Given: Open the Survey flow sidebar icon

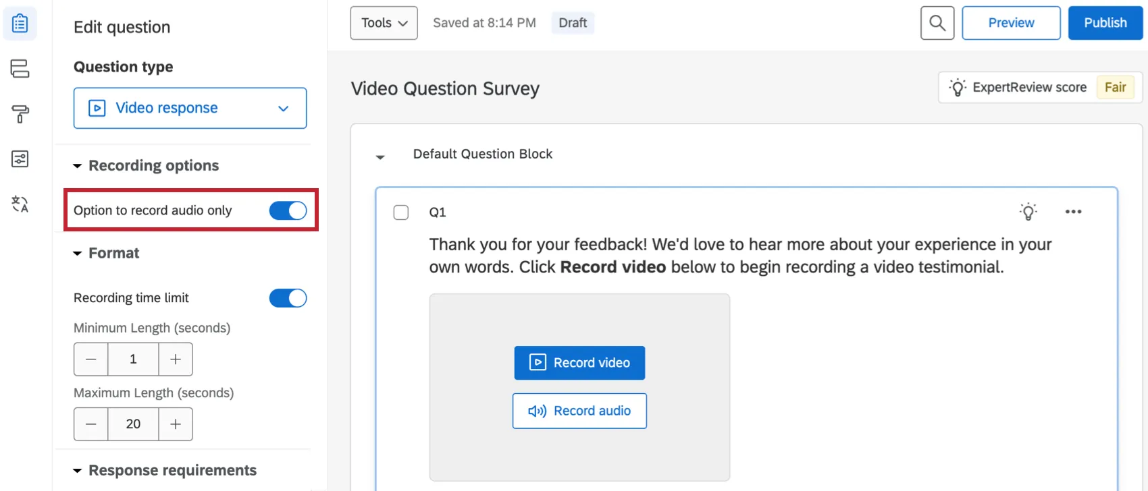Looking at the screenshot, I should pos(20,68).
